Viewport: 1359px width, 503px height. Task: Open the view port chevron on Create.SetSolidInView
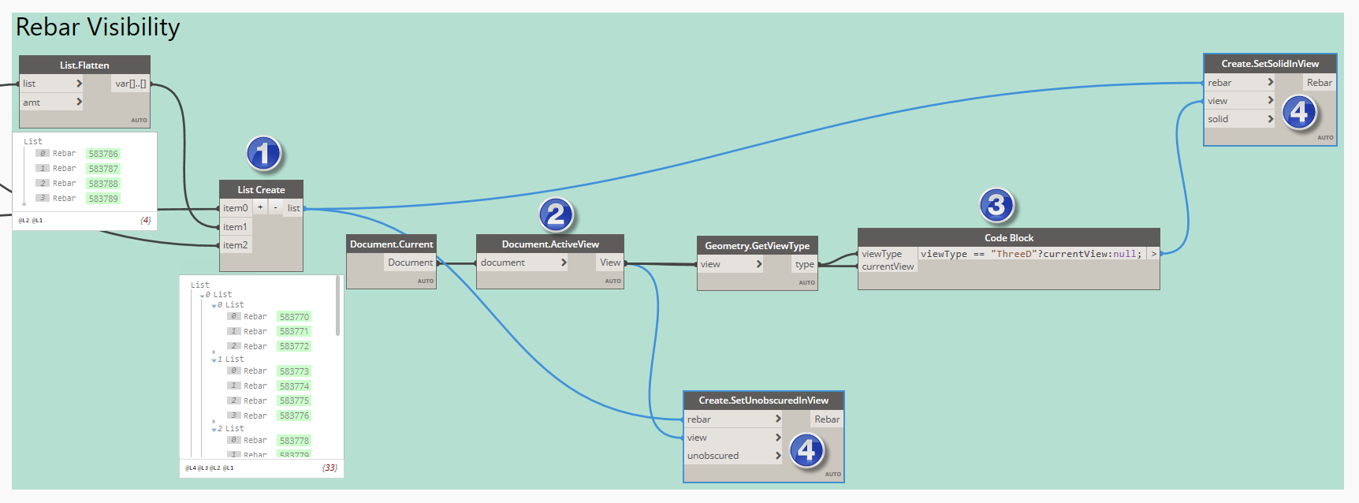pyautogui.click(x=1270, y=100)
